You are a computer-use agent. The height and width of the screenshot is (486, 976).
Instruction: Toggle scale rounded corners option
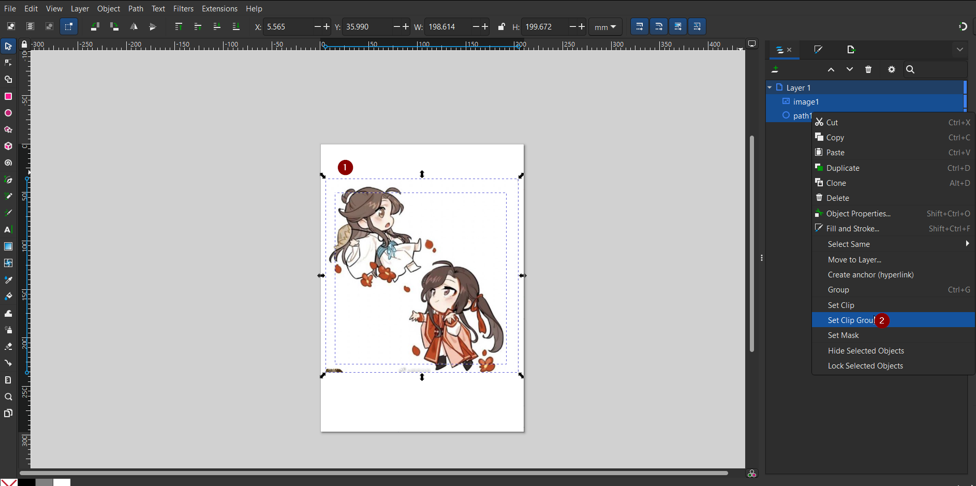[x=659, y=26]
